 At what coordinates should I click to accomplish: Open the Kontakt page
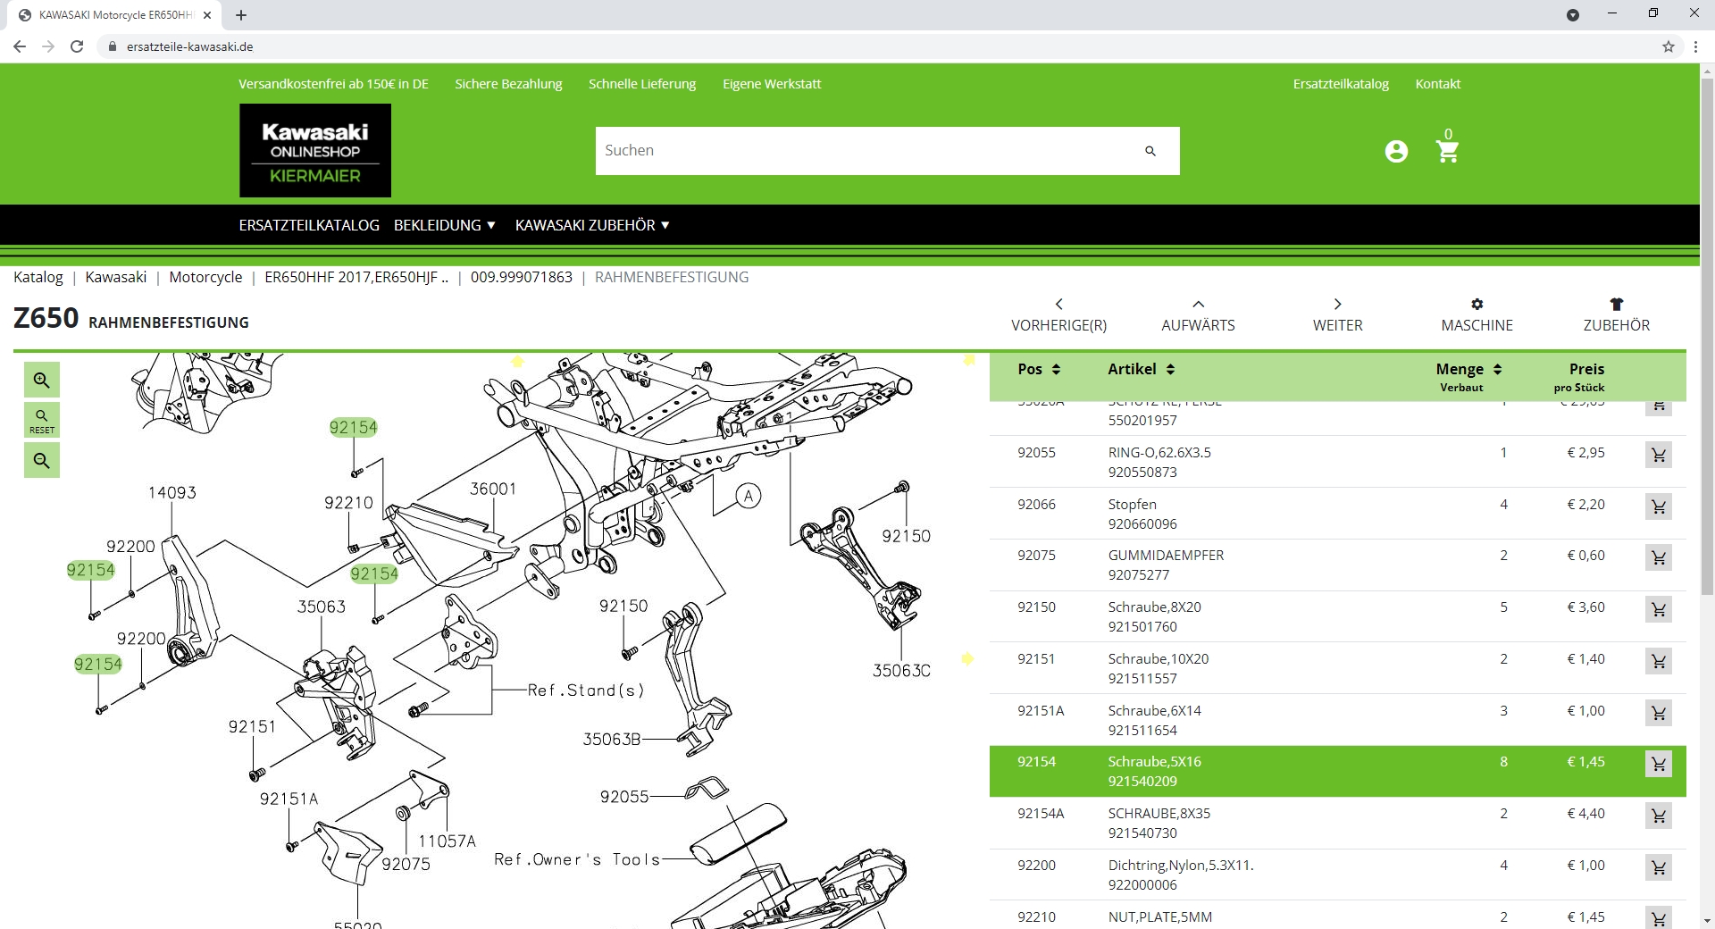pos(1438,84)
